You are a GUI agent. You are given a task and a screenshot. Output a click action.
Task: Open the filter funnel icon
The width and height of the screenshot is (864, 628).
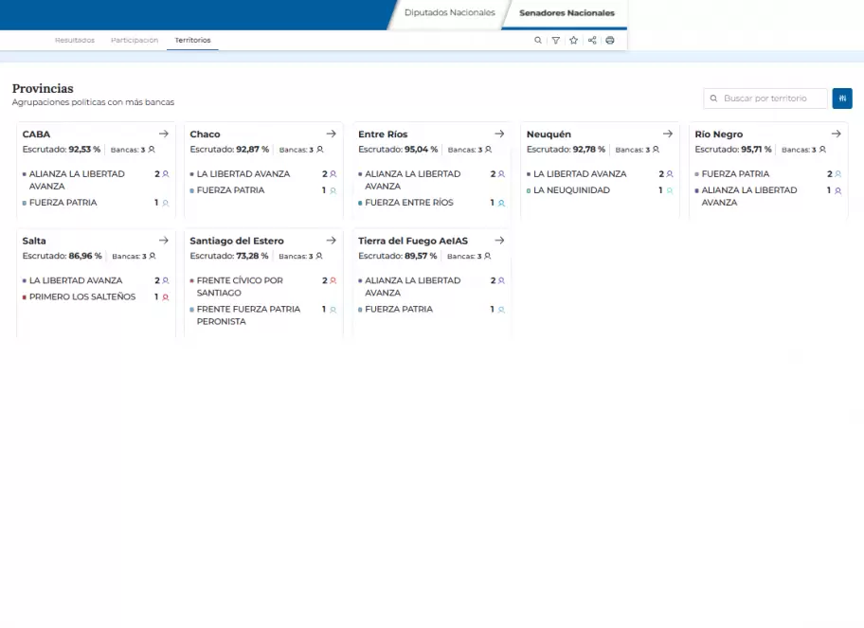(556, 41)
